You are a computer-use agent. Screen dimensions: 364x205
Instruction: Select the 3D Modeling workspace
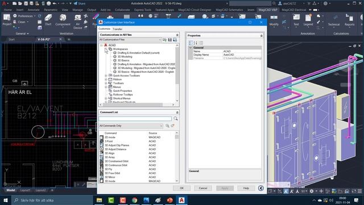click(125, 56)
